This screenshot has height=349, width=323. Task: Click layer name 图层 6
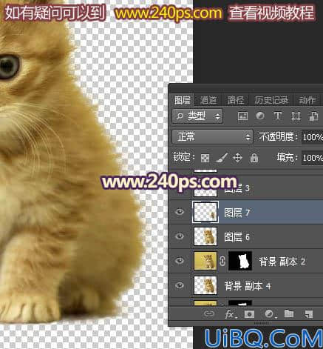237,237
